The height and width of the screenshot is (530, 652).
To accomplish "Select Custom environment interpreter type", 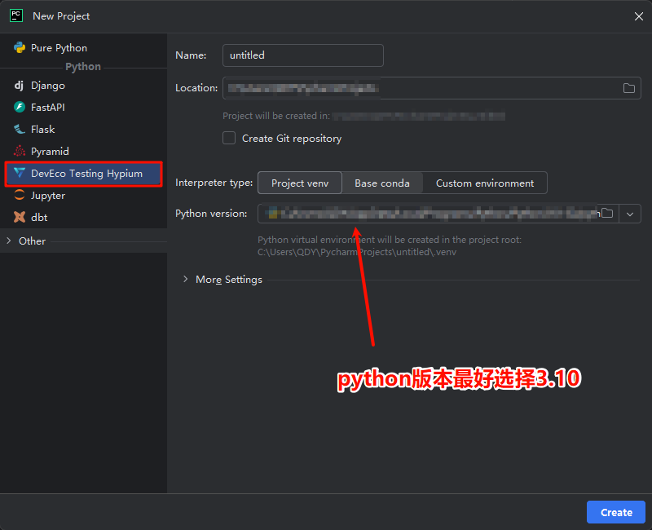I will coord(485,183).
